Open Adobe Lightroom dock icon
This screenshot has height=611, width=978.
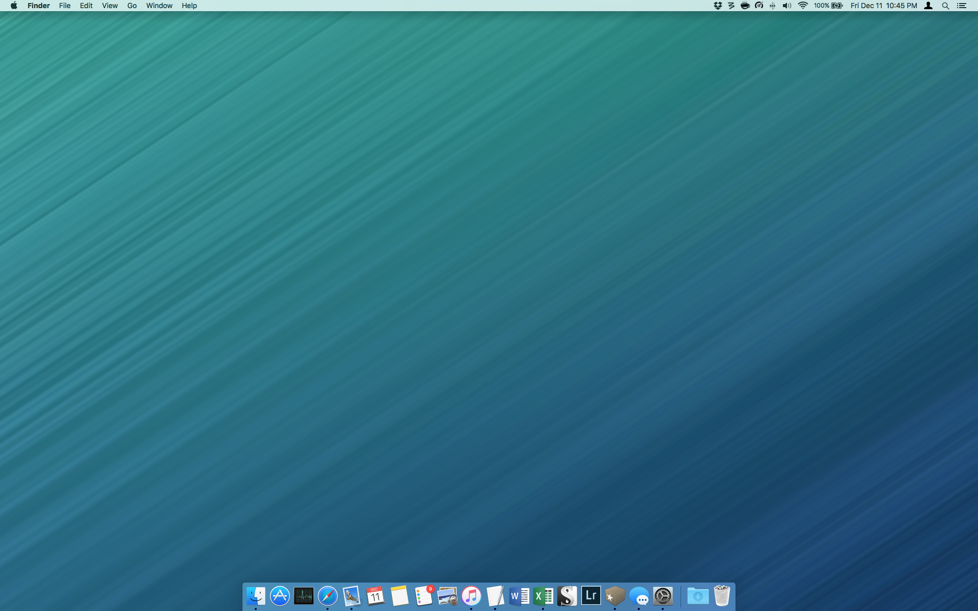tap(591, 595)
